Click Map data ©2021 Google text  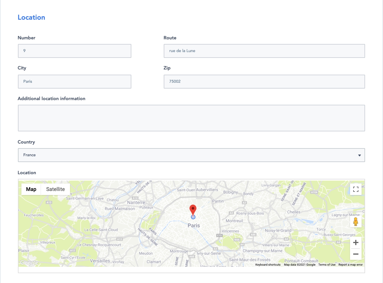click(x=300, y=265)
